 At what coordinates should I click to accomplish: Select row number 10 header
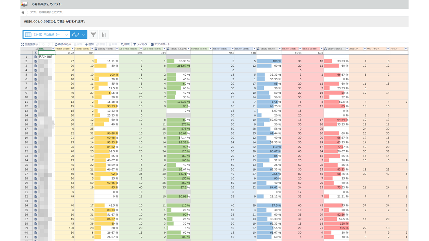click(x=26, y=97)
